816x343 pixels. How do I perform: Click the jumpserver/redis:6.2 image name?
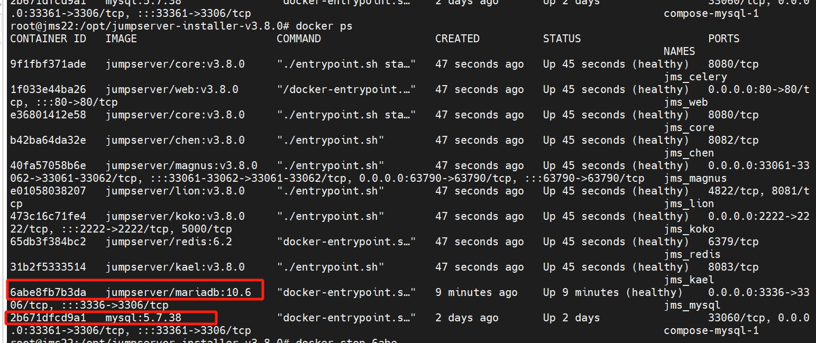pyautogui.click(x=169, y=242)
